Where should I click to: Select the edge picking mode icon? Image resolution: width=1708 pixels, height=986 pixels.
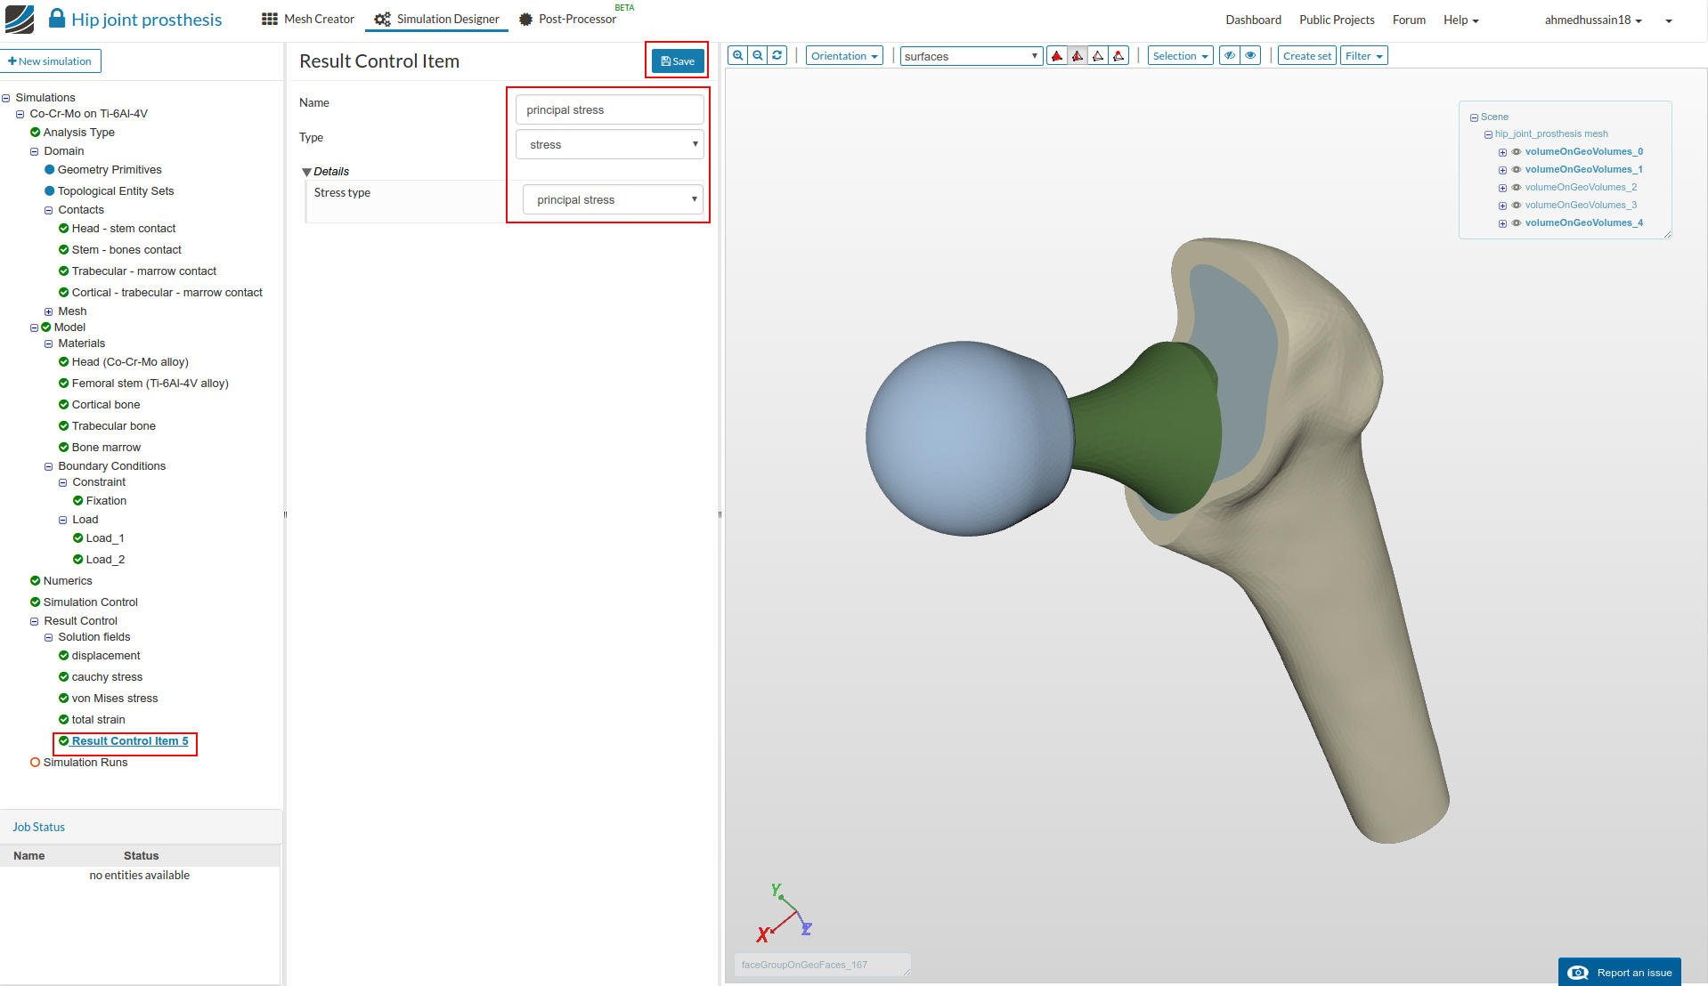point(1098,56)
